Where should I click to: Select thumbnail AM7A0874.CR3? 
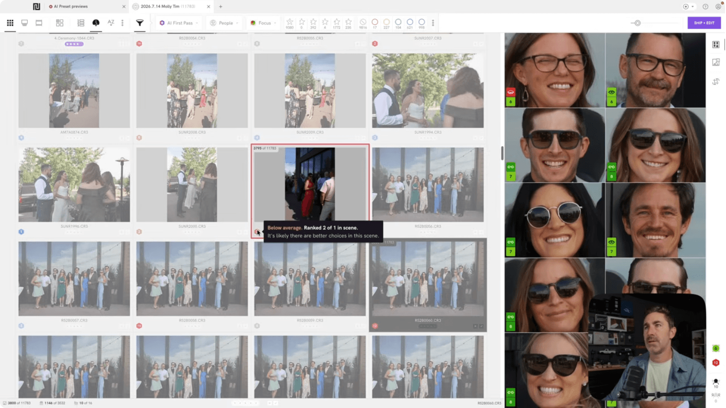tap(74, 91)
